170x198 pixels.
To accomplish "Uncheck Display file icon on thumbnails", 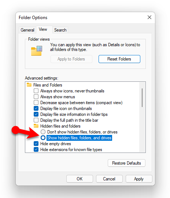I will click(x=36, y=108).
